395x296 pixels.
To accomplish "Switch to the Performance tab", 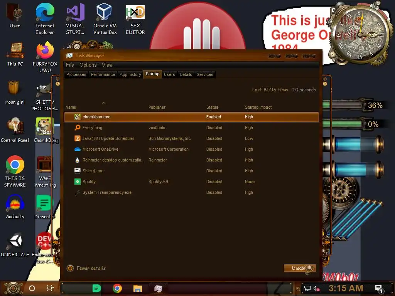I will point(103,74).
